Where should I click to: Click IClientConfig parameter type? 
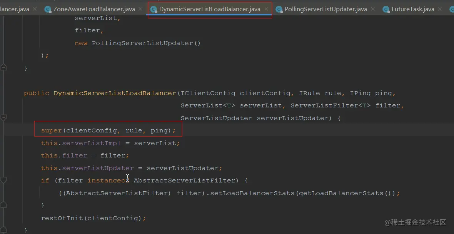(208, 93)
